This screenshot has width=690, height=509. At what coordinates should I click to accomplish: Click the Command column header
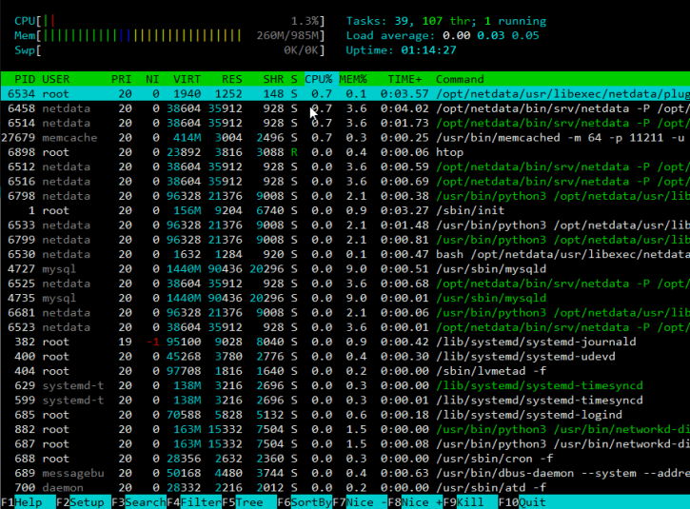(460, 79)
